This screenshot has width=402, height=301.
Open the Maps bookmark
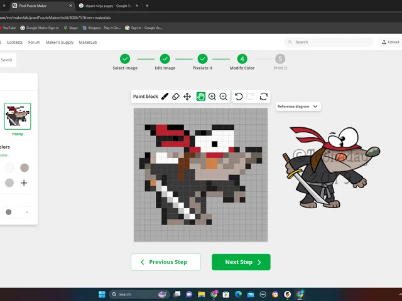[70, 28]
